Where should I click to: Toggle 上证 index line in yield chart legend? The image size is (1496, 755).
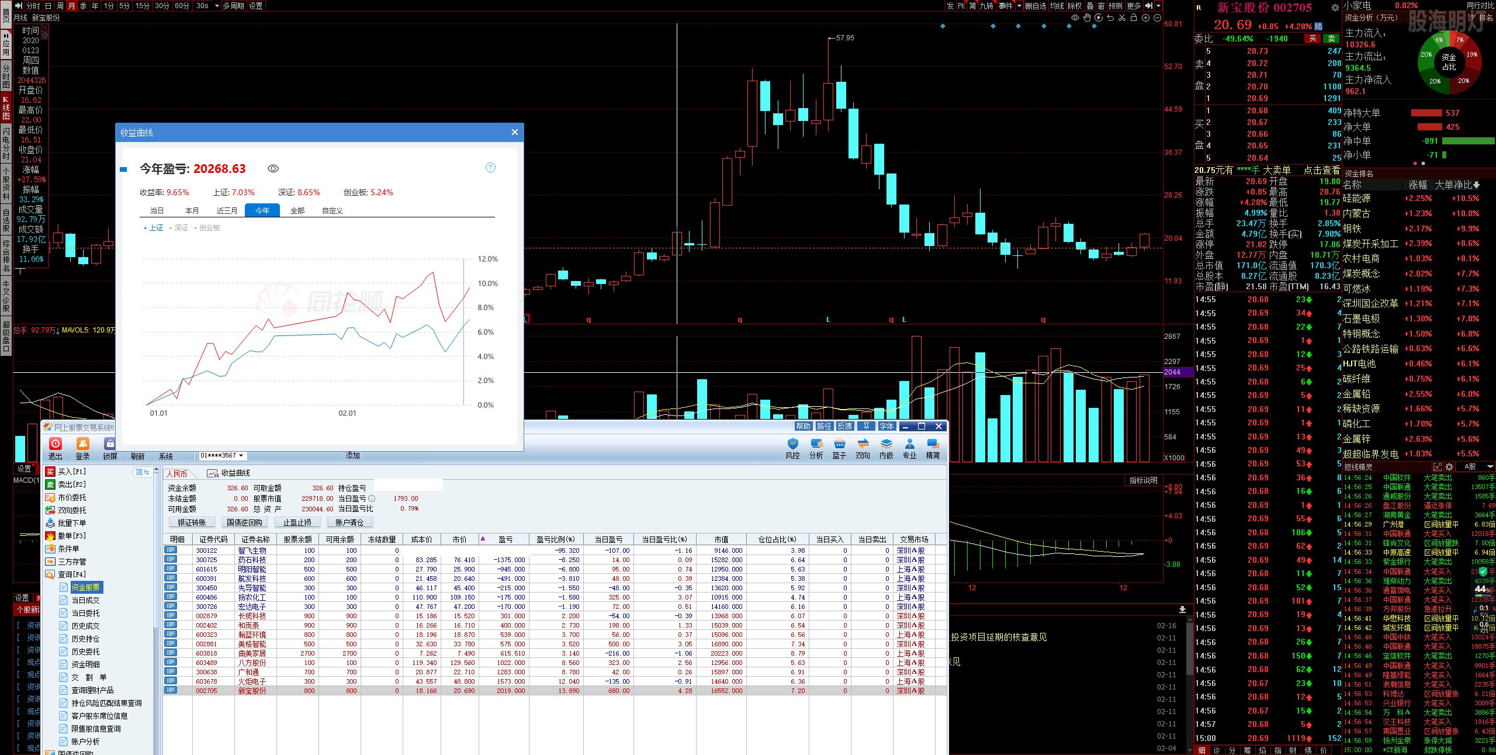(x=154, y=228)
